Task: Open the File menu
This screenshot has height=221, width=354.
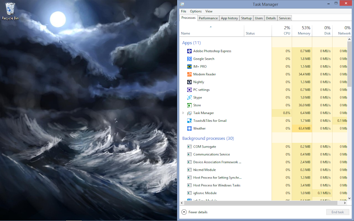Action: point(184,11)
